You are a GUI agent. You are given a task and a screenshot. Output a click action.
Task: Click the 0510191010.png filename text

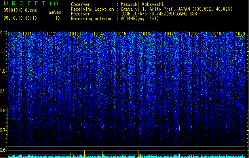[20, 10]
